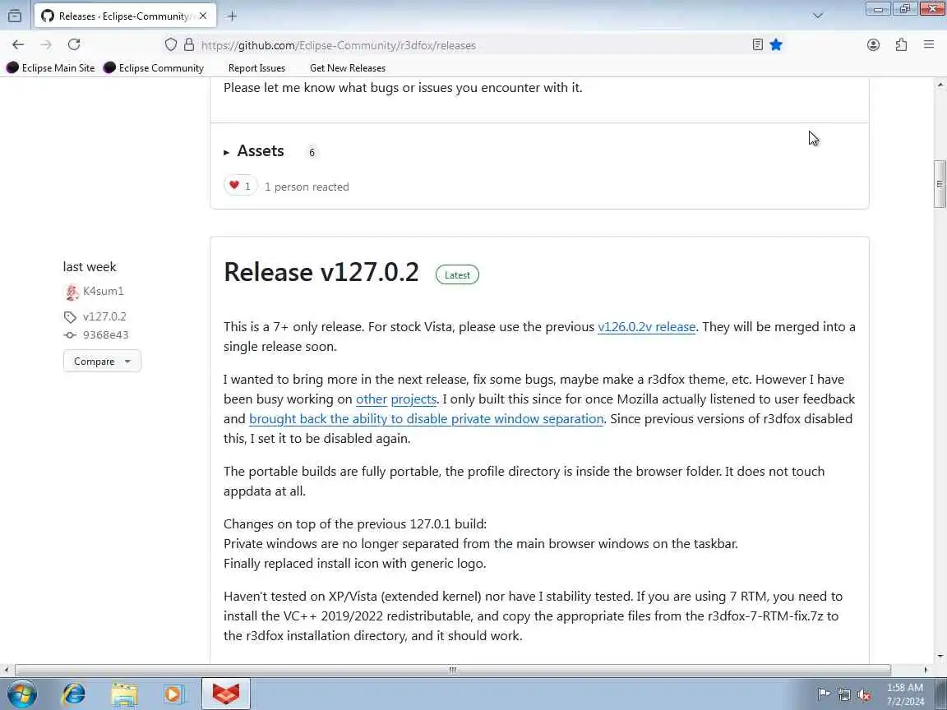Open the Get New Releases bookmark

point(347,67)
